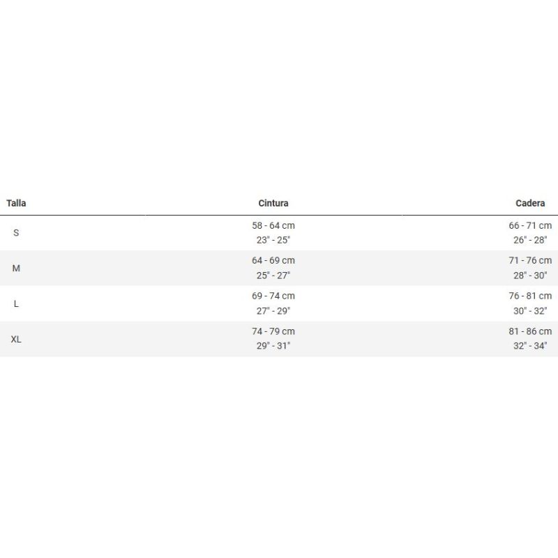Select the S size row label
558x558 pixels.
tap(16, 233)
